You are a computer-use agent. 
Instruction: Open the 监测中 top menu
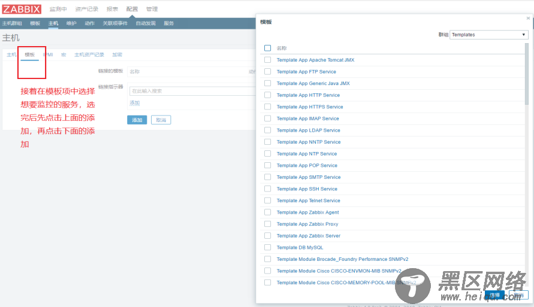pos(58,9)
